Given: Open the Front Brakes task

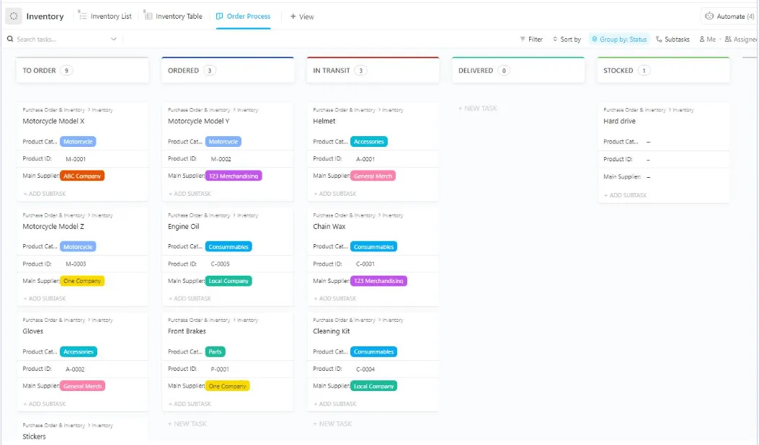Looking at the screenshot, I should pyautogui.click(x=187, y=331).
